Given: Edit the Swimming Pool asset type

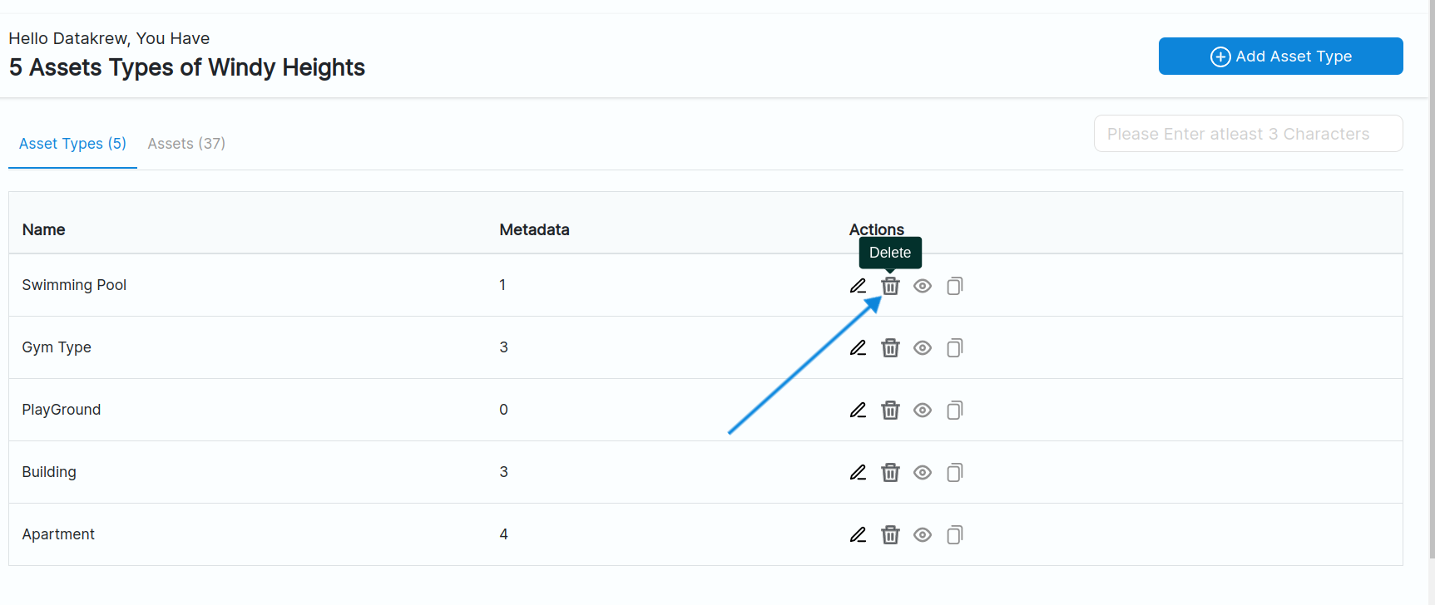Looking at the screenshot, I should click(x=858, y=286).
